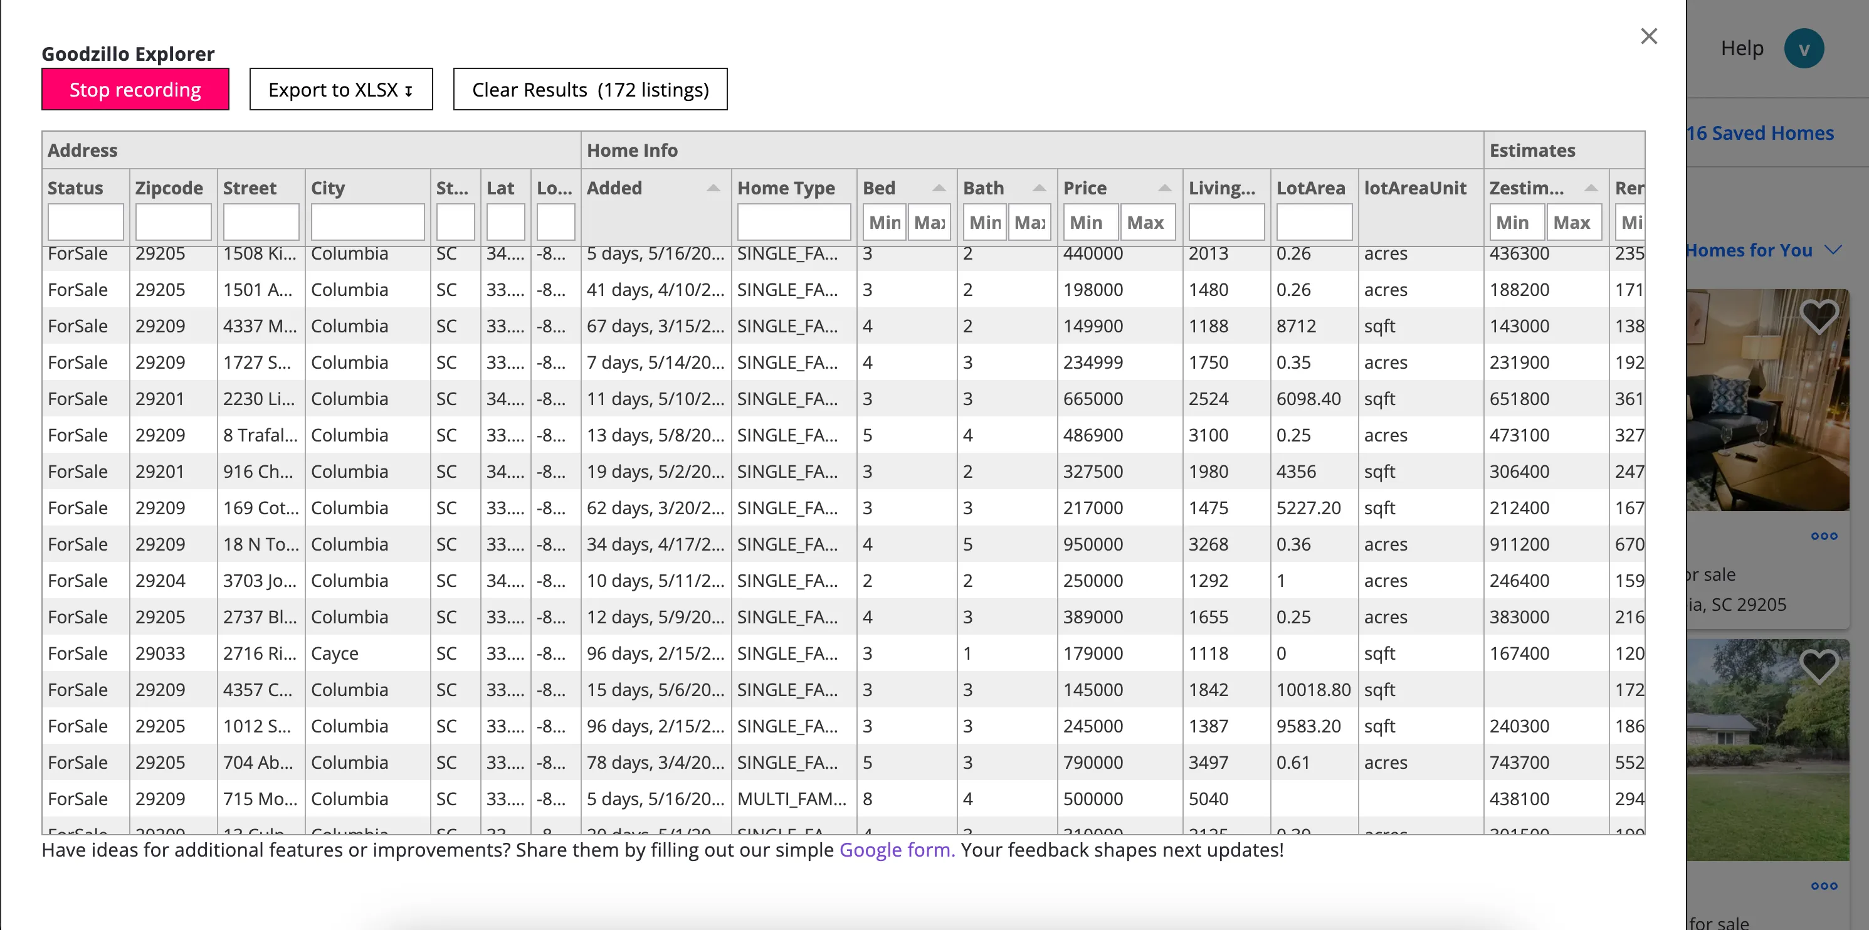This screenshot has height=930, width=1869.
Task: Close the Goodzillo Explorer panel
Action: coord(1649,36)
